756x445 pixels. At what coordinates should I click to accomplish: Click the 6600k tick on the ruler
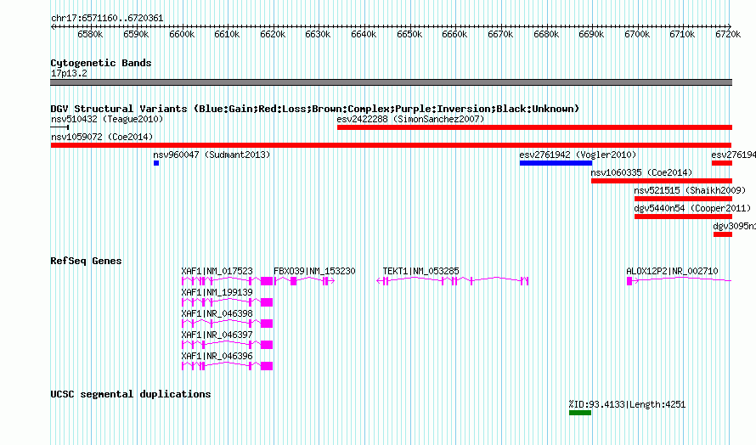coord(182,26)
